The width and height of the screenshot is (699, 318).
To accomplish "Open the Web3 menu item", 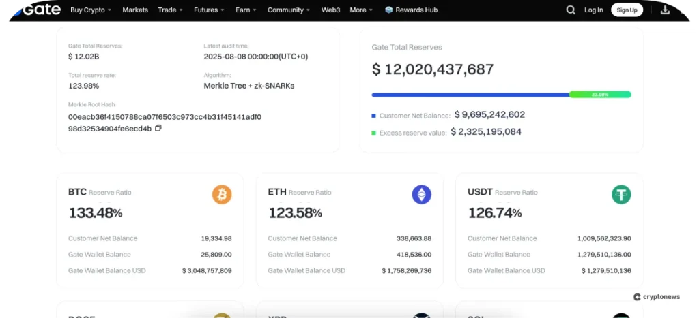I will (x=330, y=10).
